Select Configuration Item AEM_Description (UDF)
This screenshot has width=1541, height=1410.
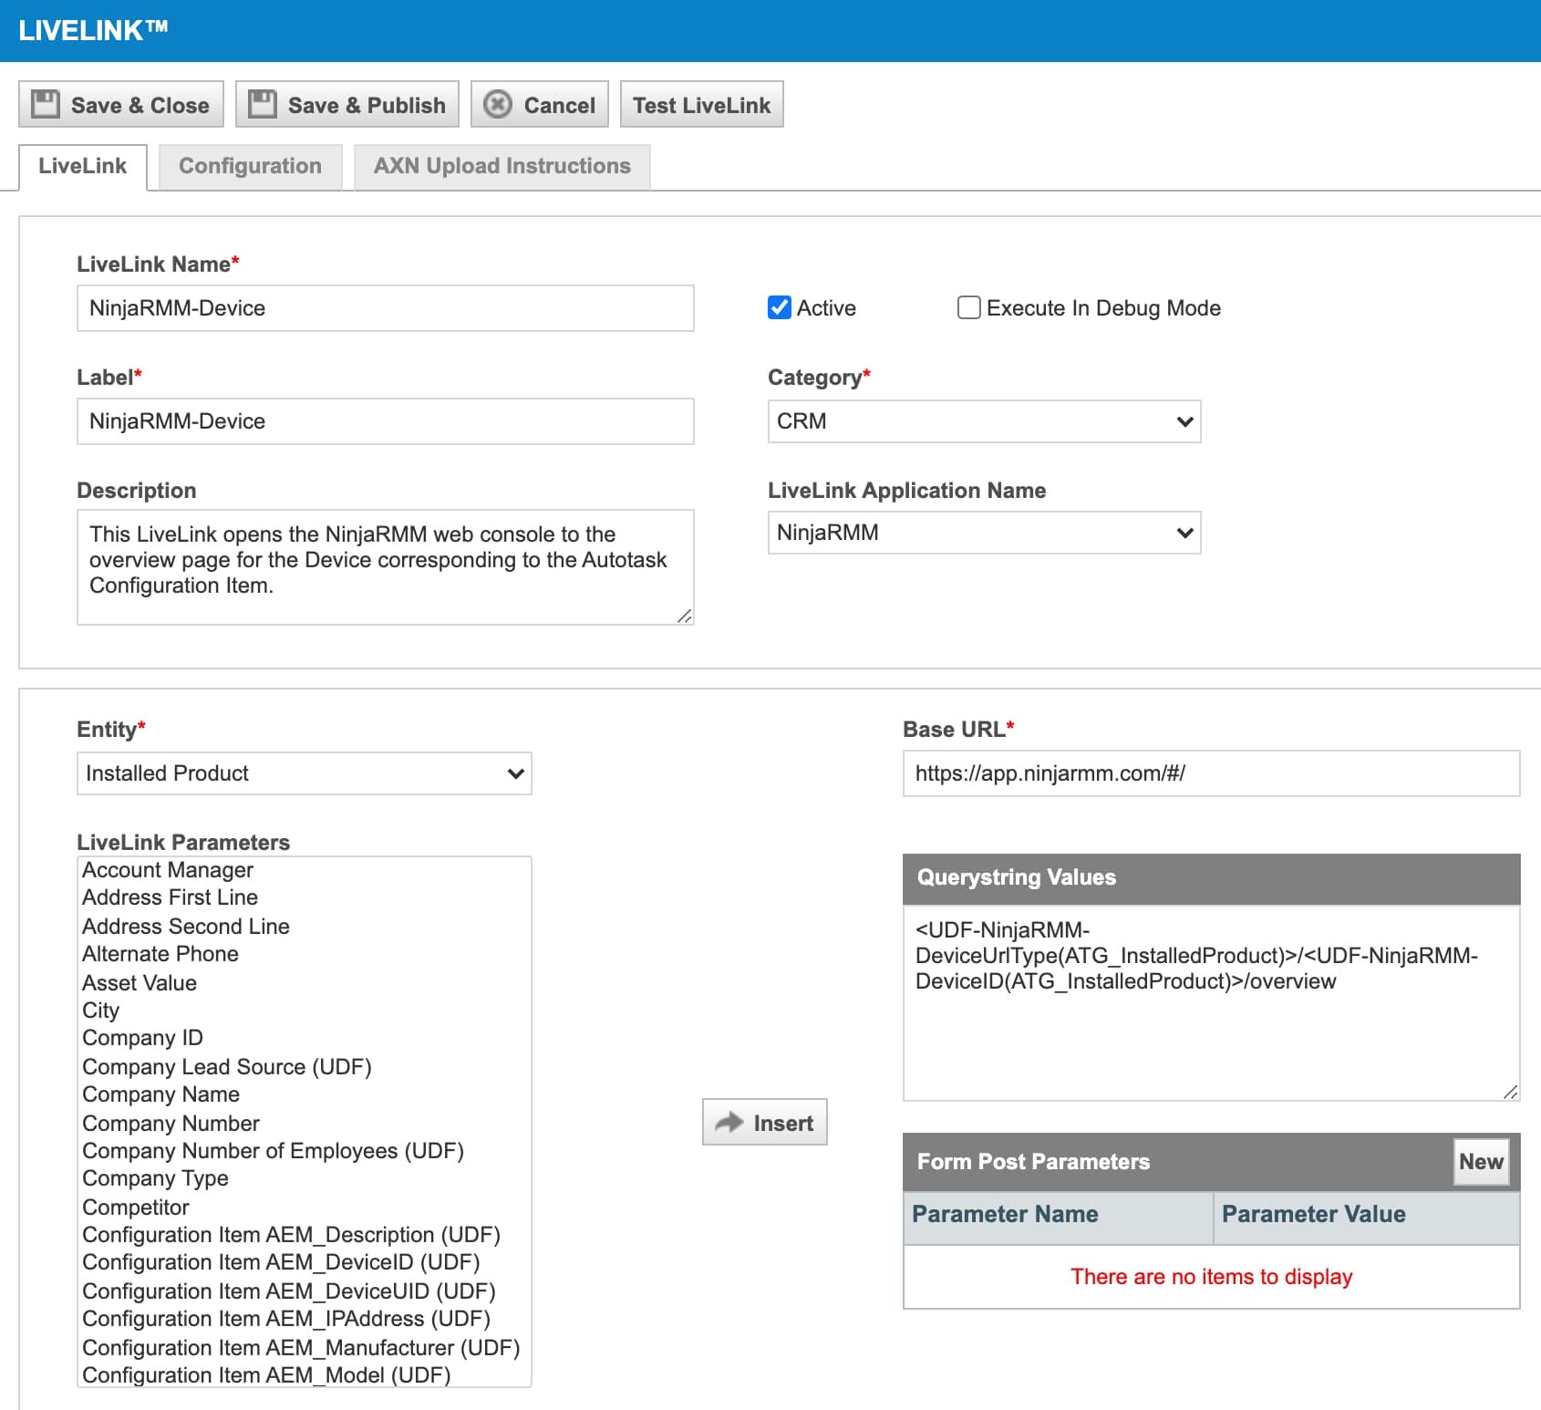click(x=305, y=1235)
